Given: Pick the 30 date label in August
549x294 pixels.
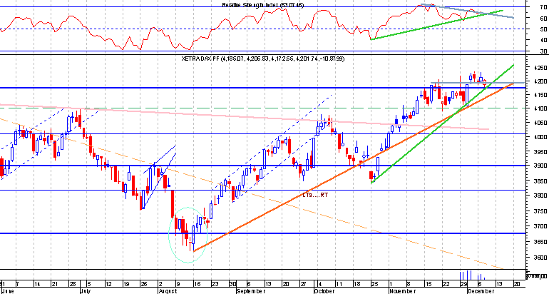Looking at the screenshot, I should (x=233, y=284).
